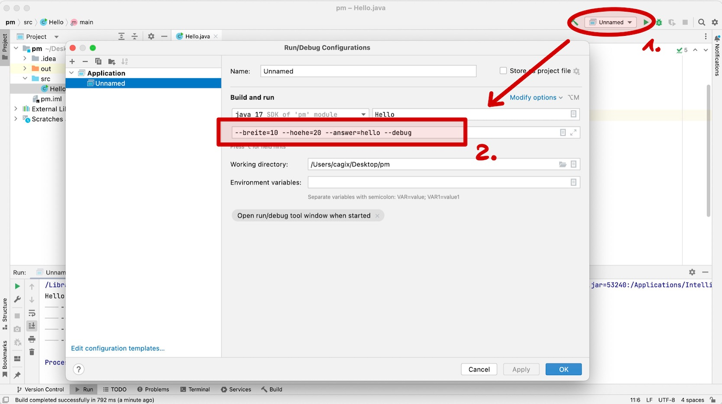Add a new run configuration with the plus icon
The height and width of the screenshot is (404, 722).
point(72,62)
